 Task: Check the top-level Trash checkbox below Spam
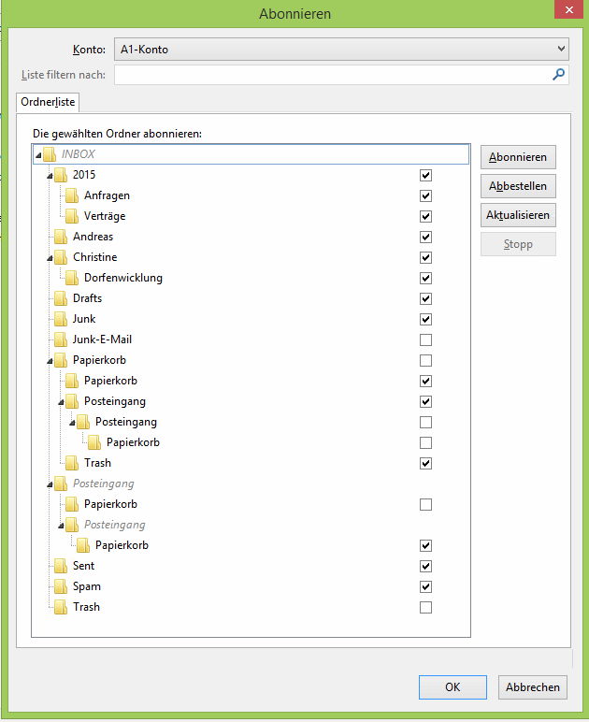tap(425, 607)
